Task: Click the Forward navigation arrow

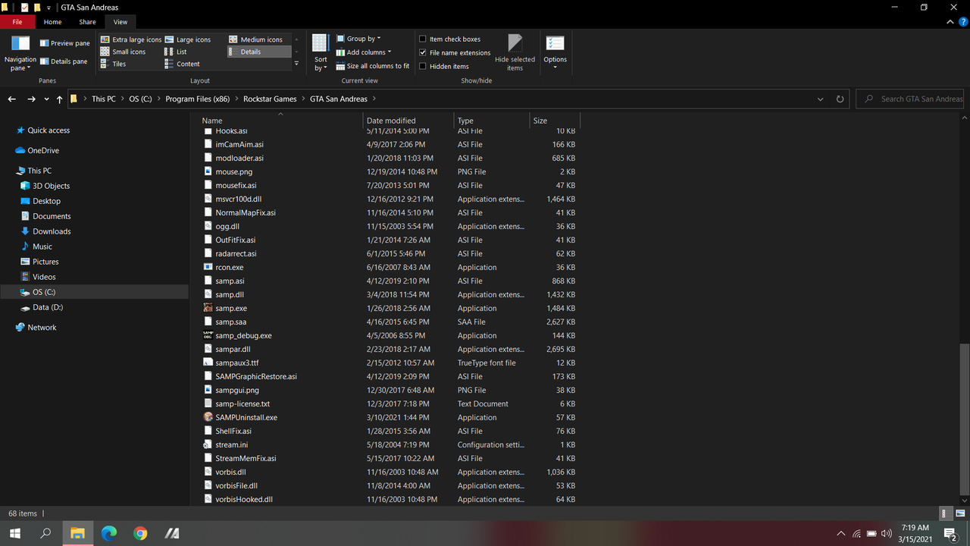Action: pyautogui.click(x=31, y=99)
